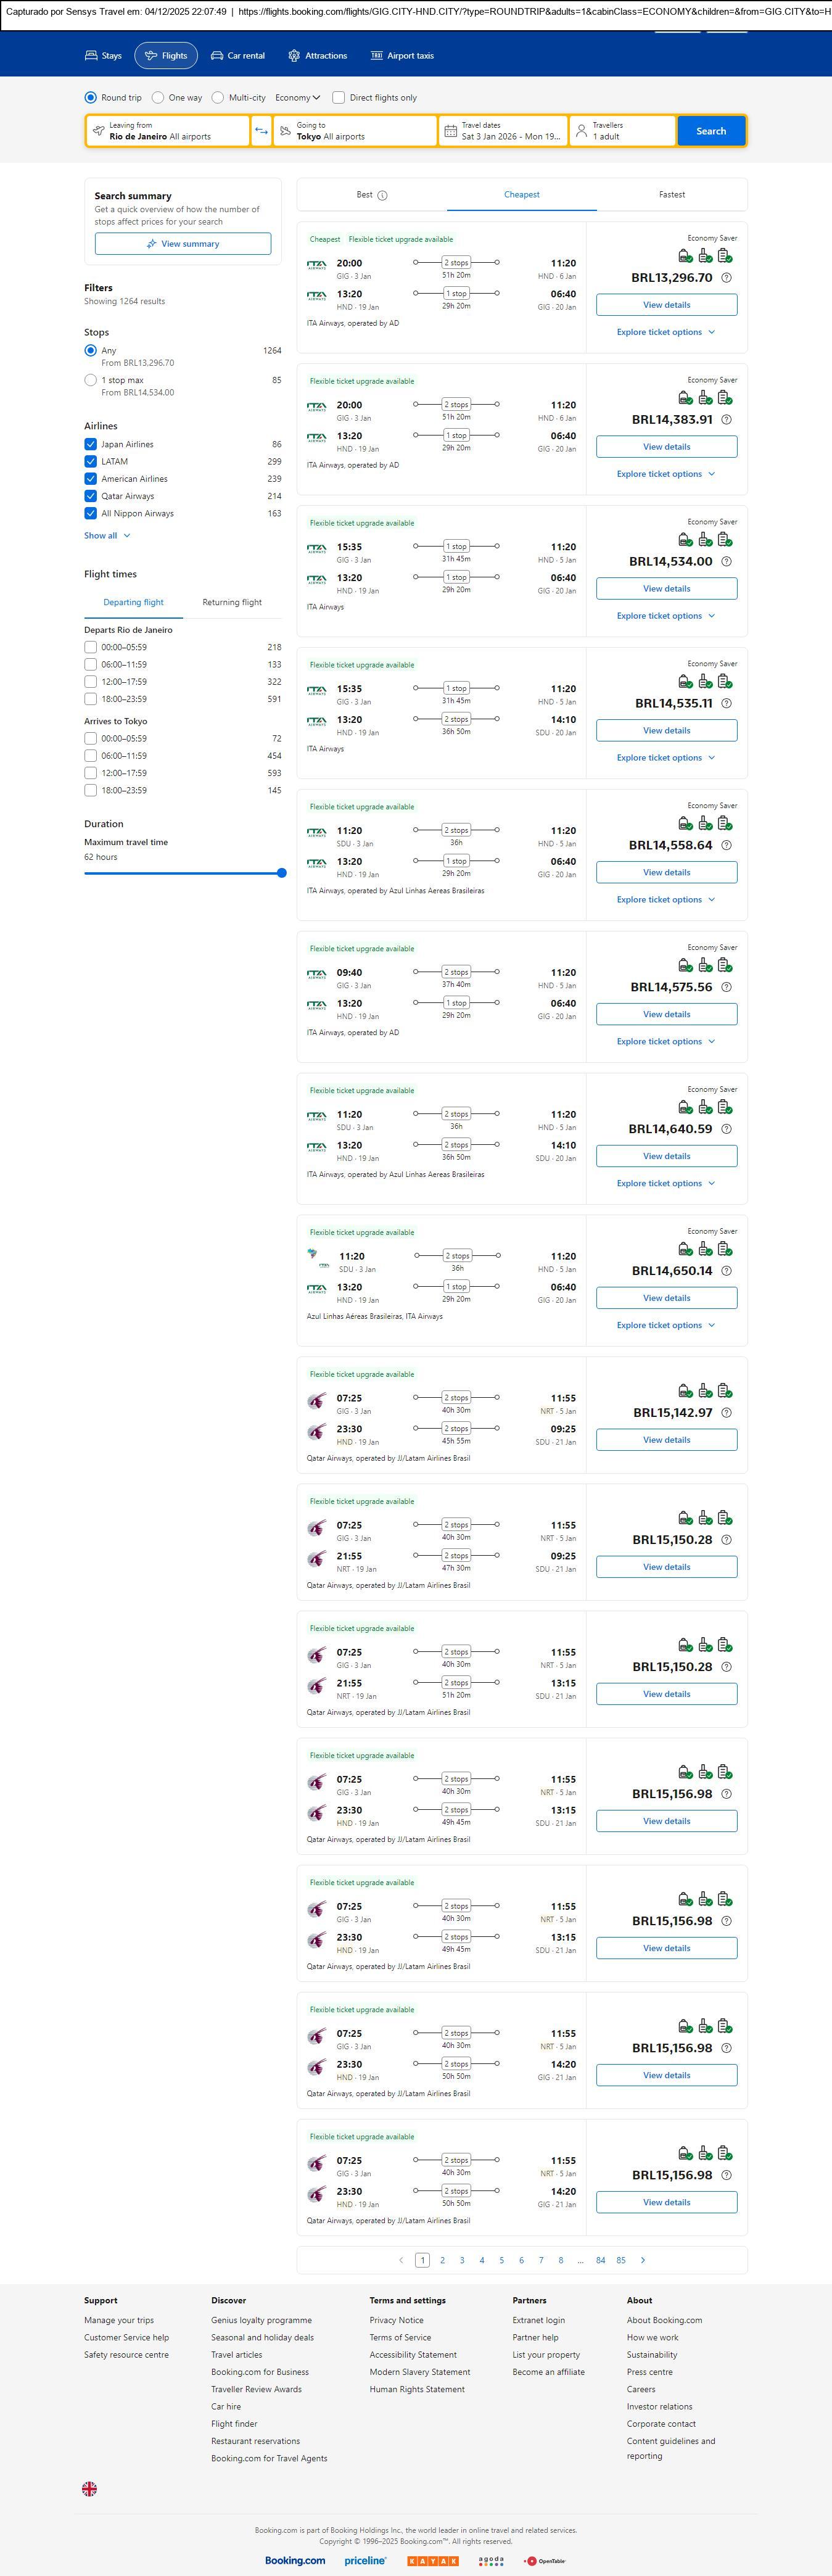This screenshot has height=2576, width=832.
Task: Open the Returning flight tab
Action: coord(232,602)
